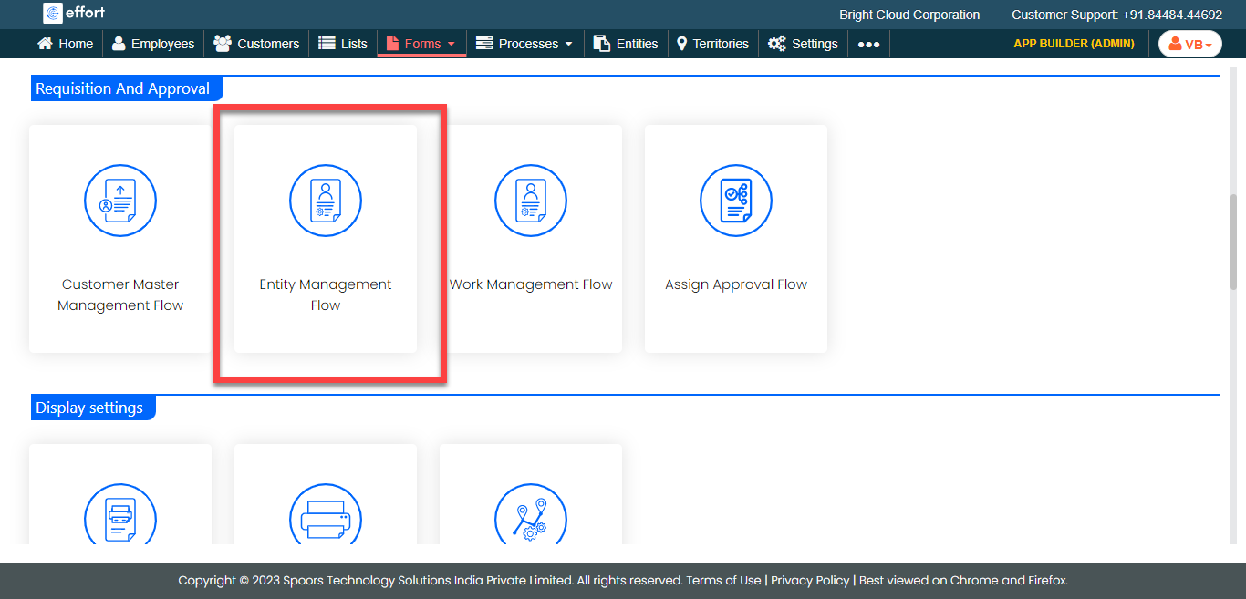1246x599 pixels.
Task: Open the Settings menu
Action: (803, 44)
